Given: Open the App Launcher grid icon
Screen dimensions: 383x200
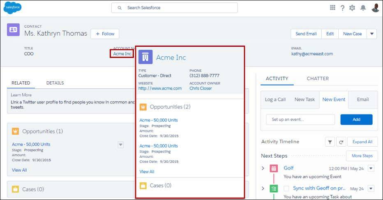Looking at the screenshot, I should point(332,7).
